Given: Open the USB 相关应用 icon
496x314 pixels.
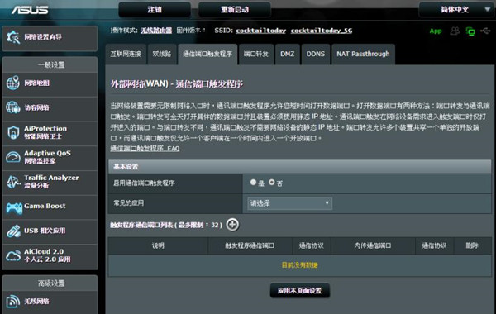Looking at the screenshot, I should point(13,231).
